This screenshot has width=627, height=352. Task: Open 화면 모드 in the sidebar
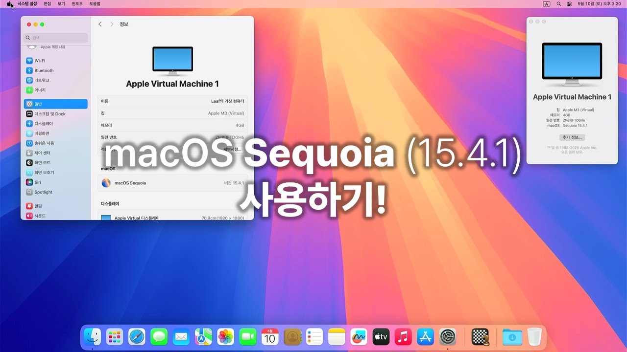56,163
